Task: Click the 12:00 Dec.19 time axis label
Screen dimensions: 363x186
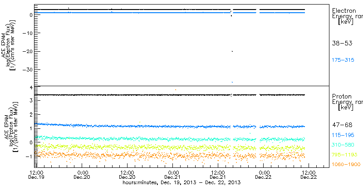Action: click(x=36, y=175)
